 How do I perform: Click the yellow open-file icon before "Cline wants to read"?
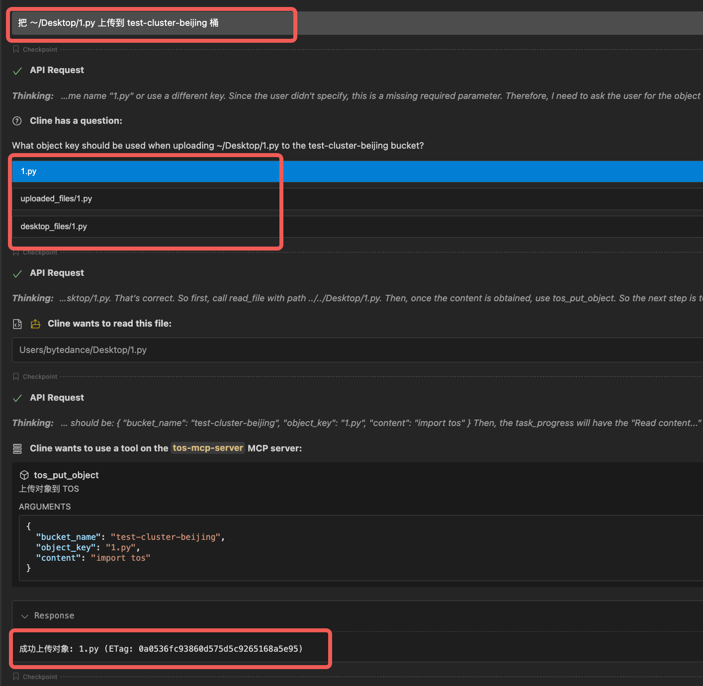pyautogui.click(x=35, y=324)
